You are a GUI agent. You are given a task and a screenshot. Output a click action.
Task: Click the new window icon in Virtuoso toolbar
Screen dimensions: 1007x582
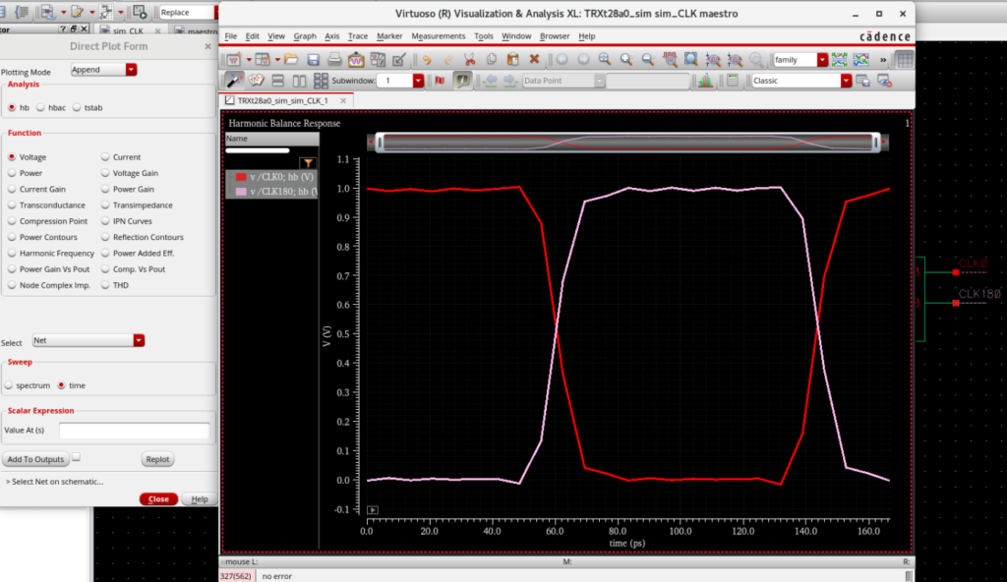pyautogui.click(x=233, y=60)
